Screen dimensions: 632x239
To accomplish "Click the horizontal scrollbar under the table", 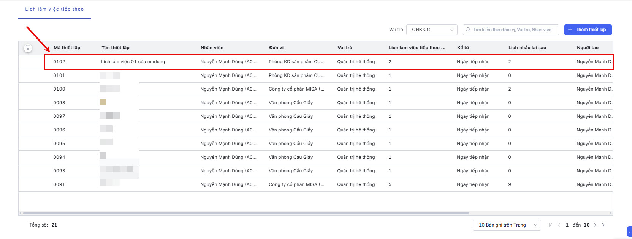I will [x=246, y=213].
